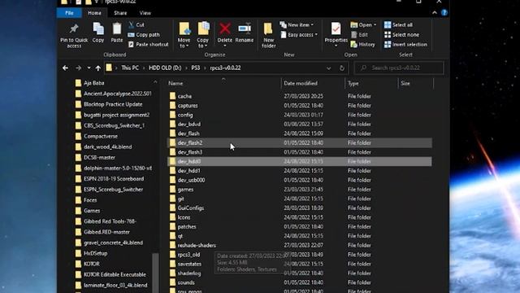
Task: Click HDD OLD (D:) in address bar
Action: click(165, 68)
